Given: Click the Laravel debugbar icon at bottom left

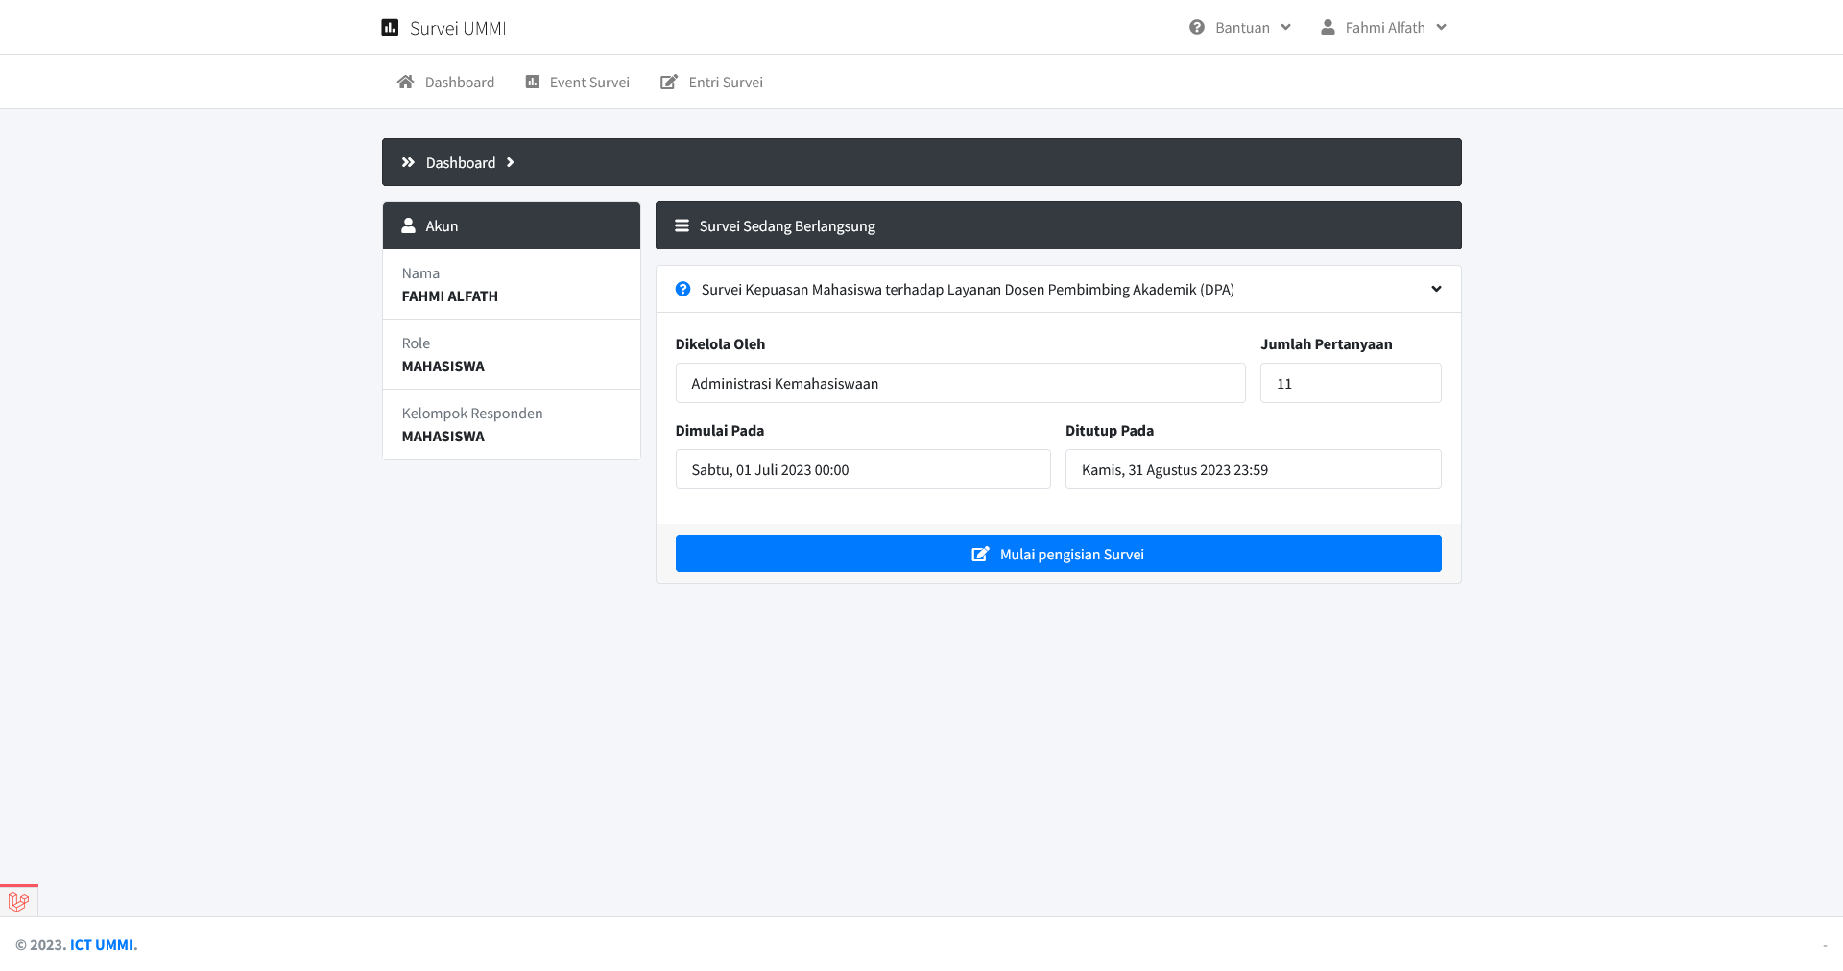Looking at the screenshot, I should click(x=18, y=901).
